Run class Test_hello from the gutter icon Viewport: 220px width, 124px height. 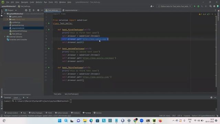pos(49,23)
